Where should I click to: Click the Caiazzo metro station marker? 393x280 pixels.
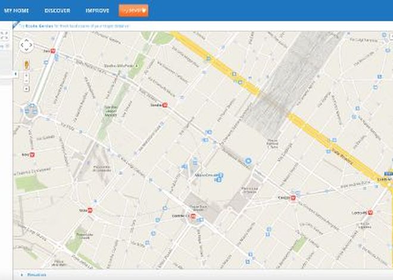292,198
